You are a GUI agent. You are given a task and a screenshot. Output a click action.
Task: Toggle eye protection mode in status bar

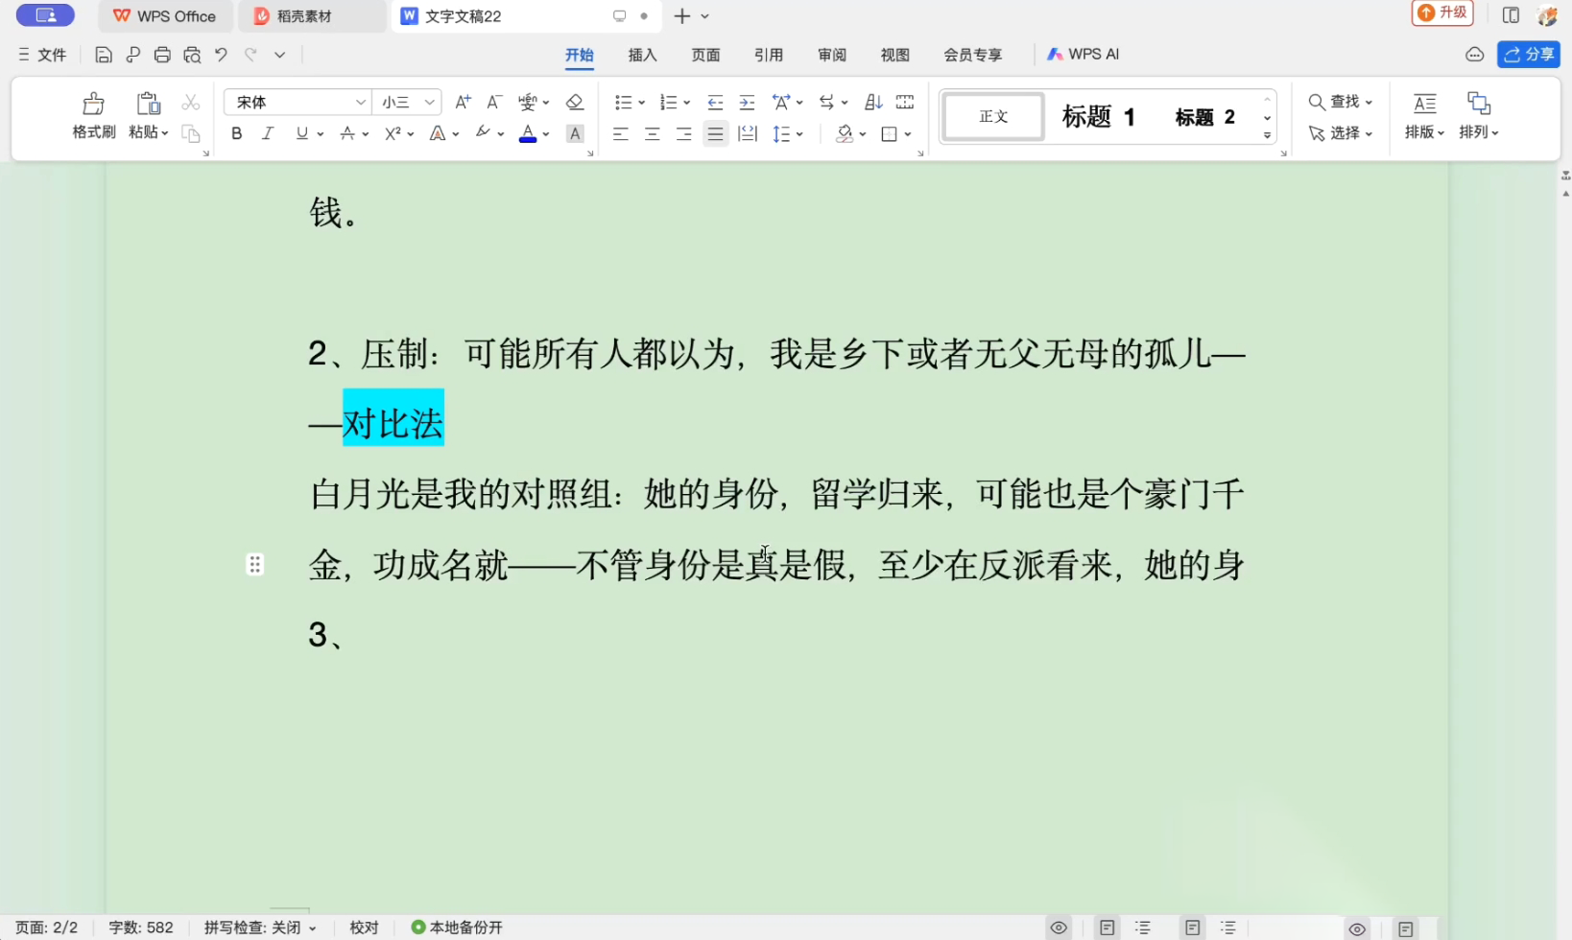coord(1059,928)
